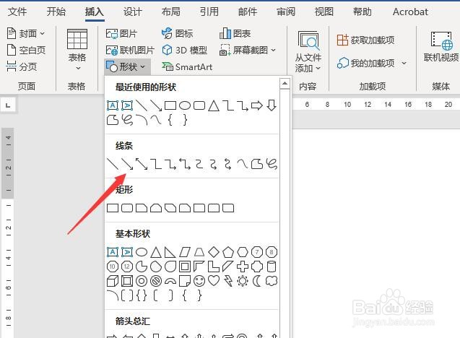This screenshot has height=338, width=460.
Task: Select the dodecagon (12) shape
Action: [x=127, y=266]
